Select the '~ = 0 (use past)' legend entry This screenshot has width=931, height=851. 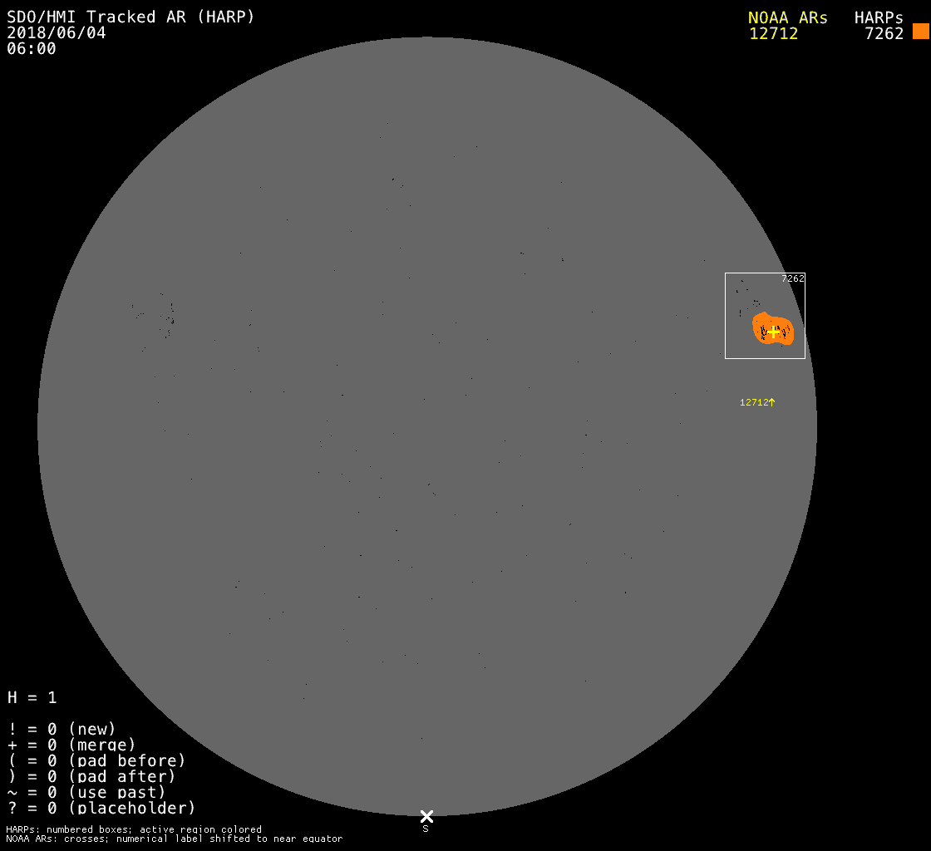(x=86, y=793)
